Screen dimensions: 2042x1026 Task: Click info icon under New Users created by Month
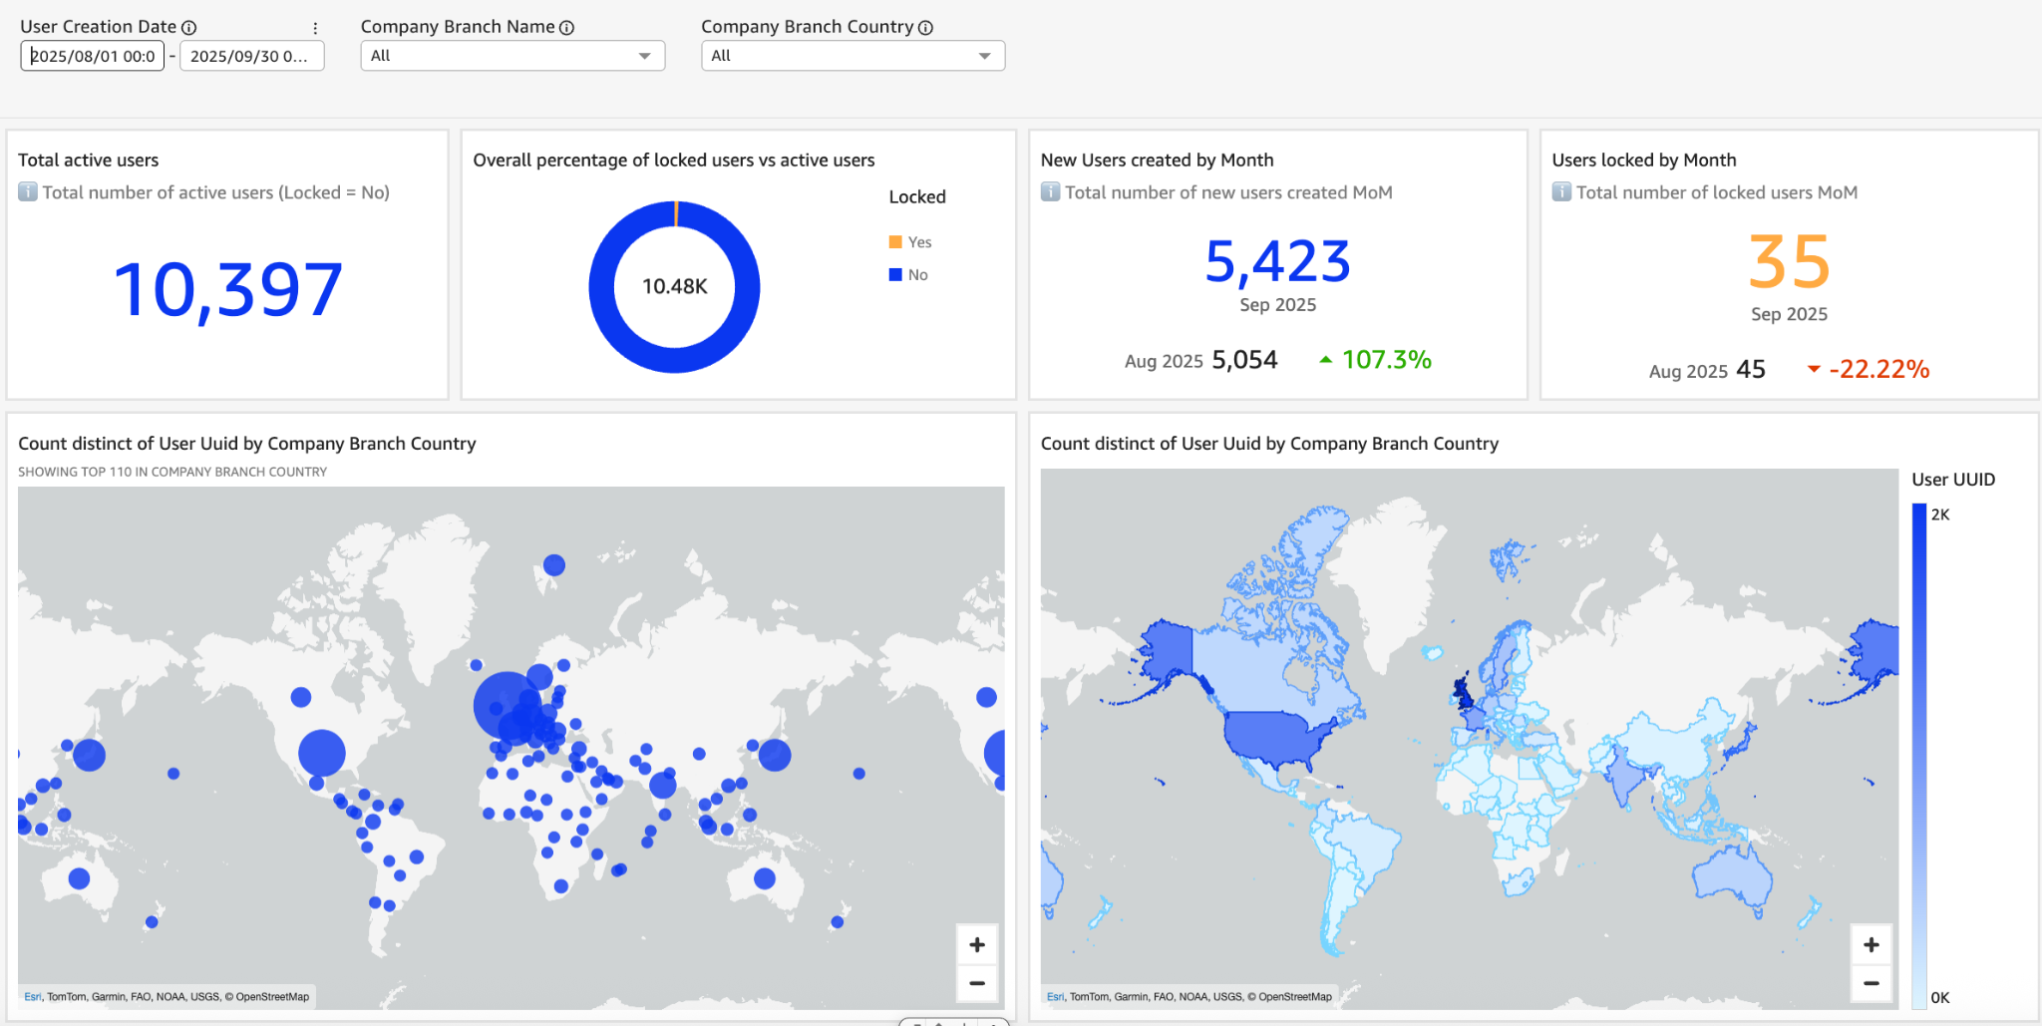[1050, 191]
